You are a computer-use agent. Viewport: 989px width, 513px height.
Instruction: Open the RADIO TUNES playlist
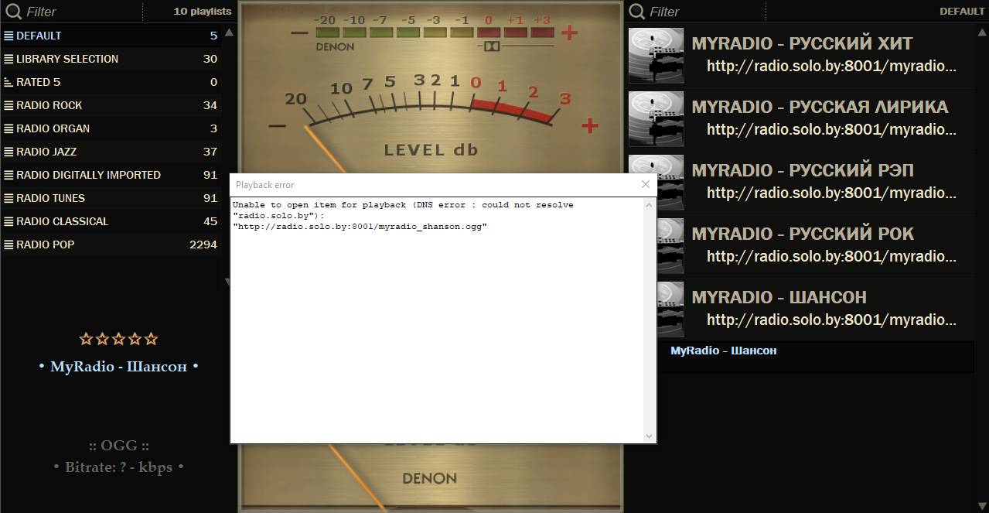tap(111, 198)
